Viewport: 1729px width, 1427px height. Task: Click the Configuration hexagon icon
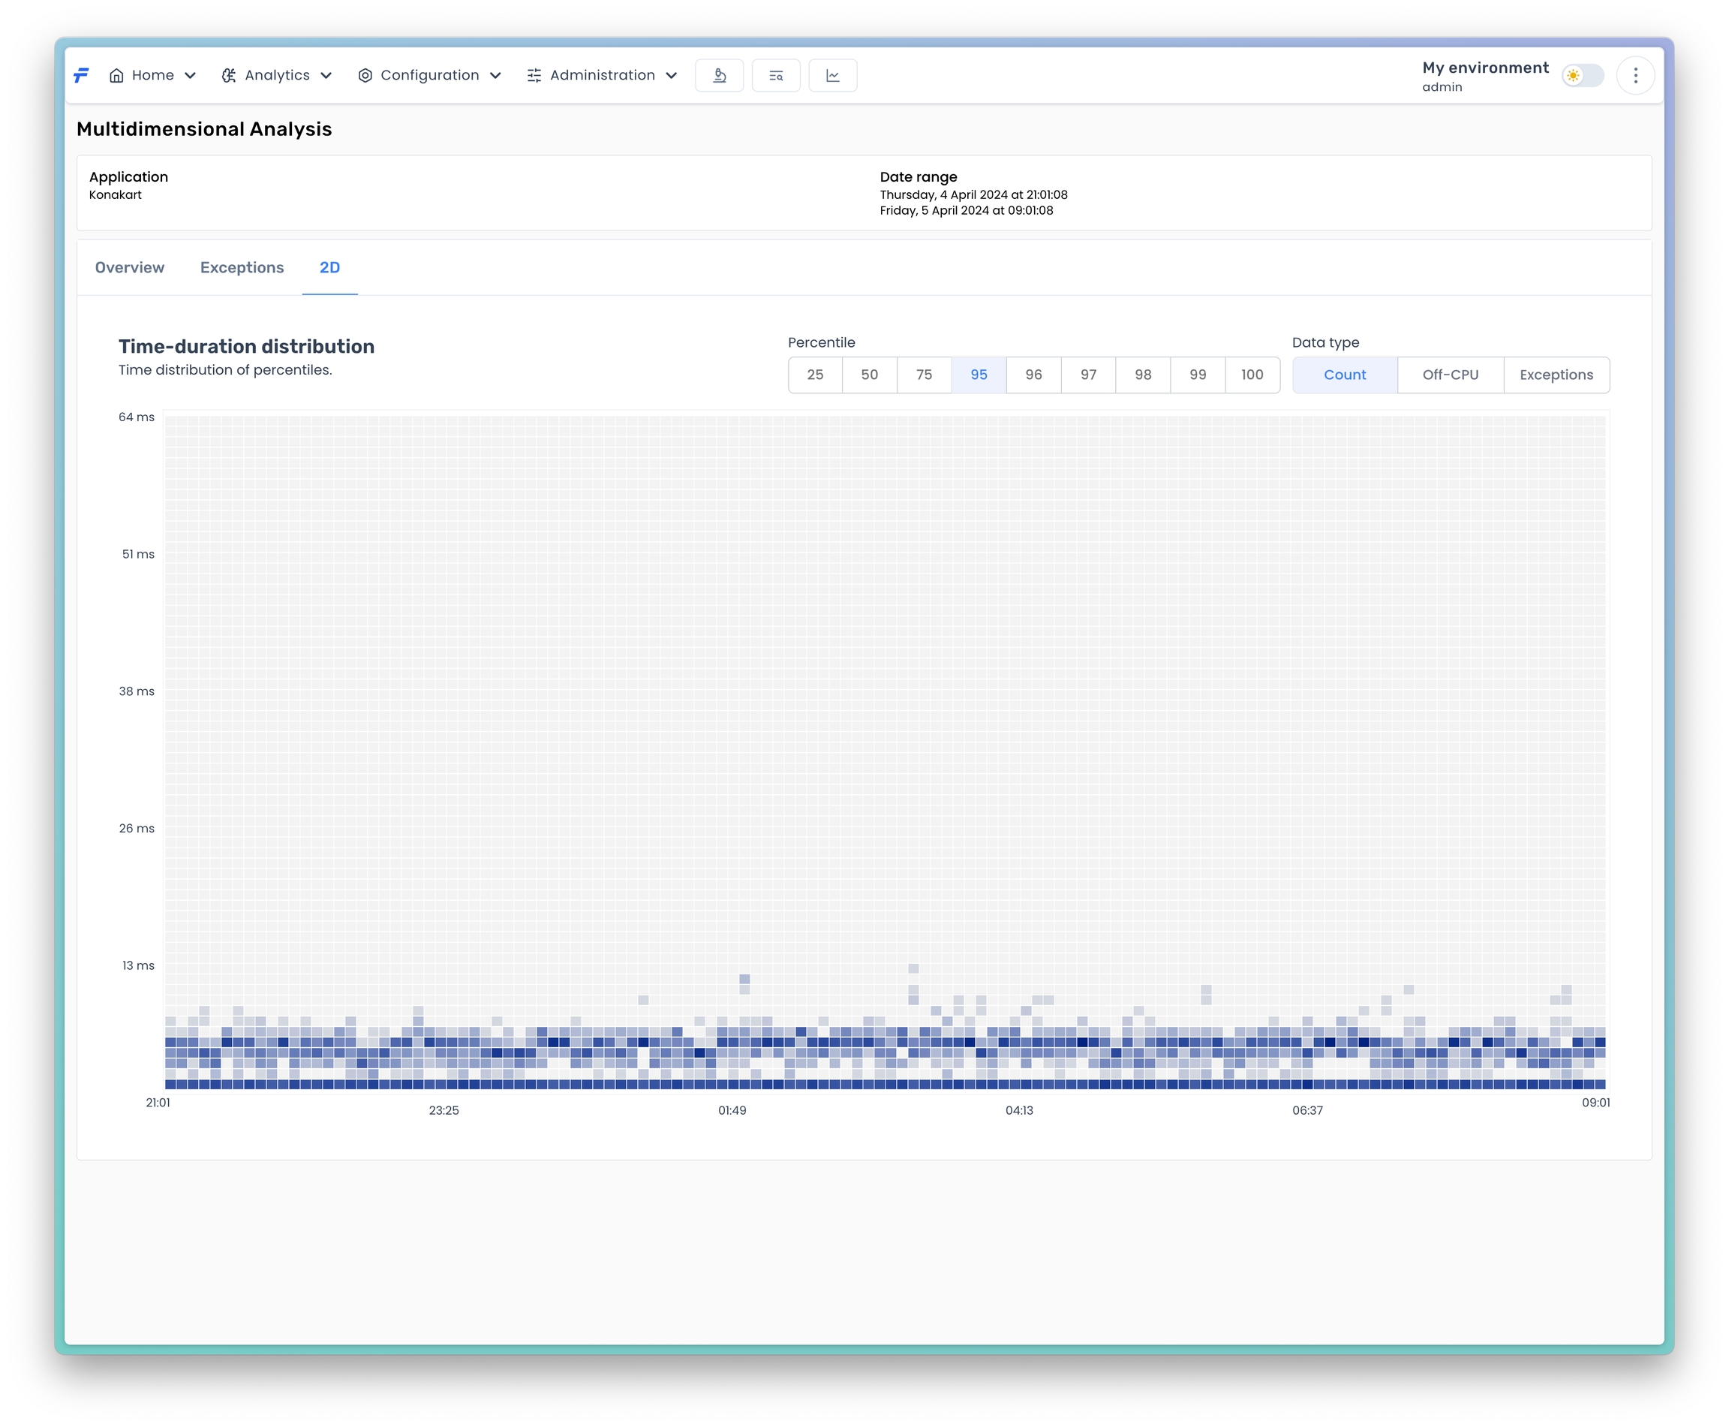[x=365, y=76]
